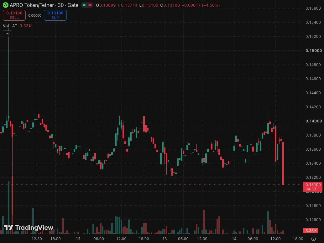Click the APRO Token/Tether symbol title

[x=32, y=5]
